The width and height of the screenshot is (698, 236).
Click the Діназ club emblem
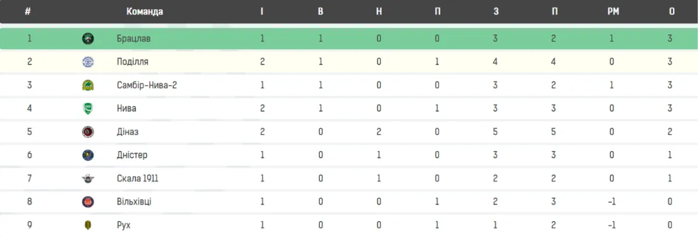tap(88, 132)
